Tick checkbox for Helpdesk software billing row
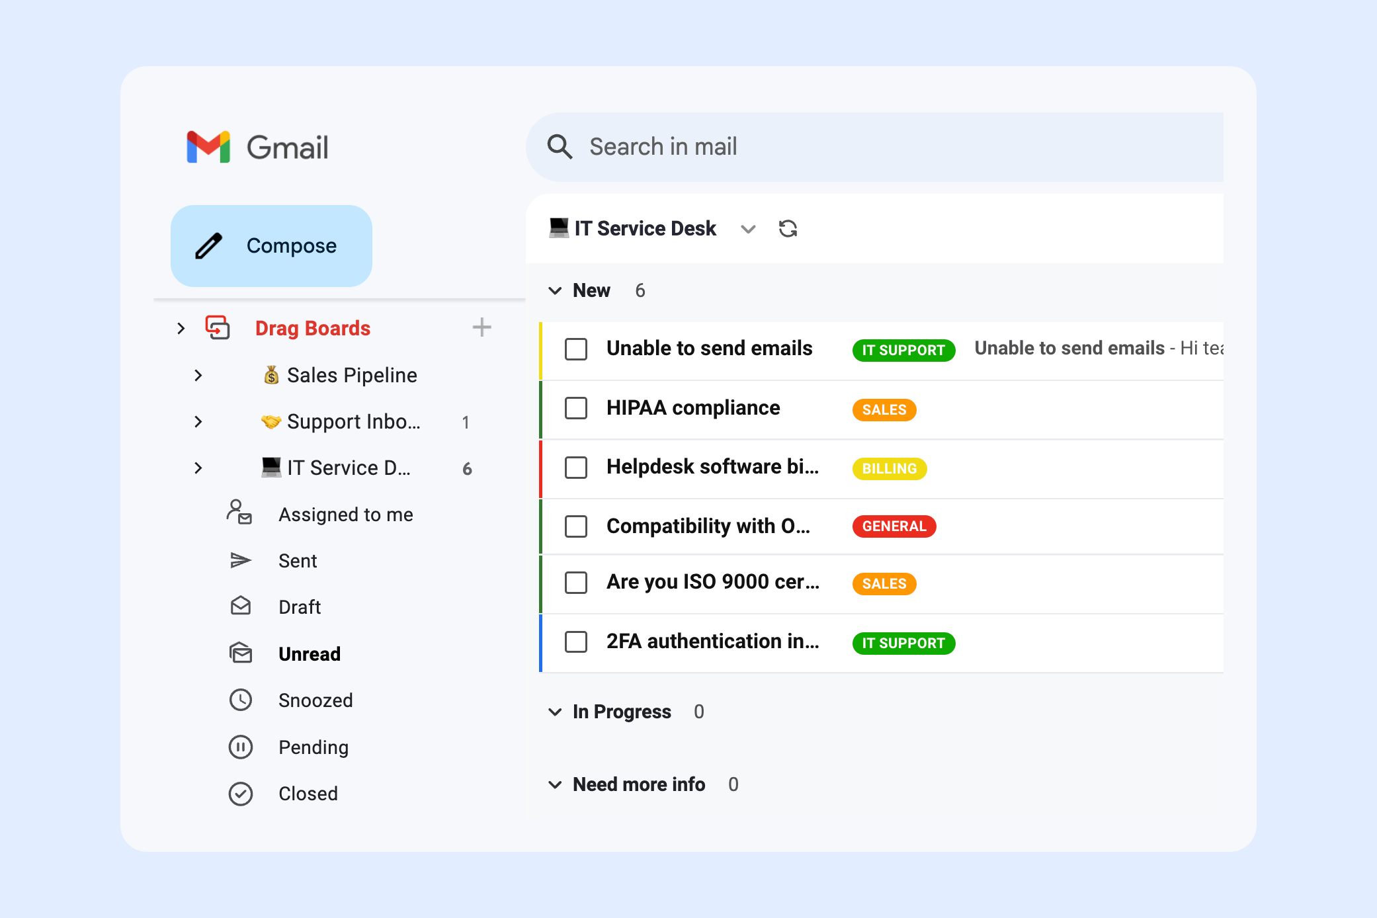The image size is (1377, 918). [576, 468]
